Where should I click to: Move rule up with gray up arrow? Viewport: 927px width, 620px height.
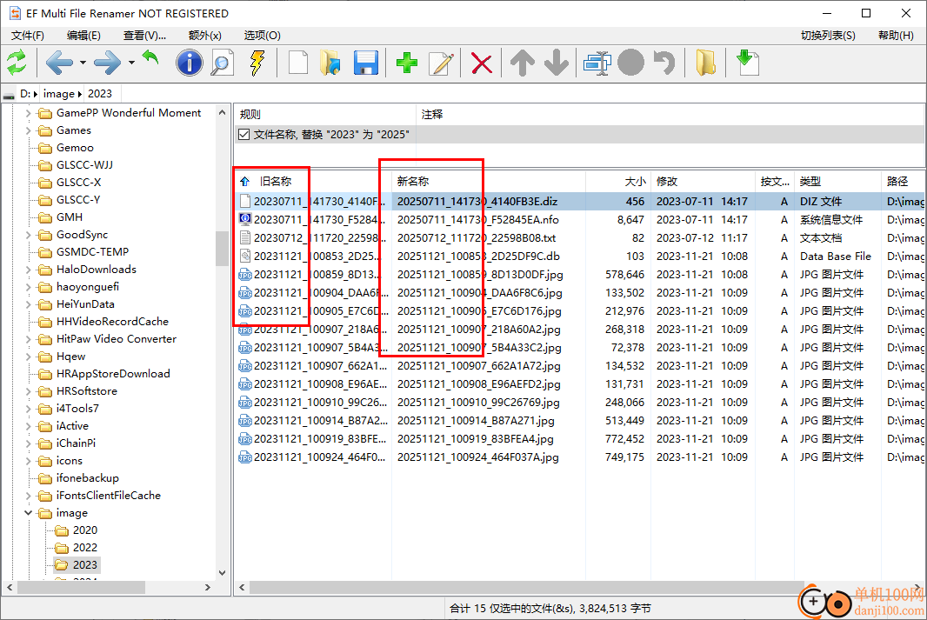point(523,63)
